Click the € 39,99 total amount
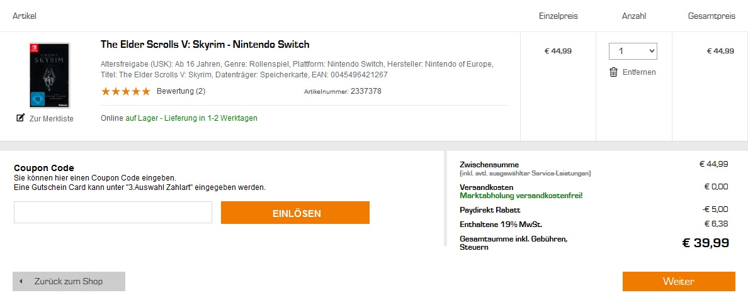Screen dimensions: 748x300 [x=705, y=243]
